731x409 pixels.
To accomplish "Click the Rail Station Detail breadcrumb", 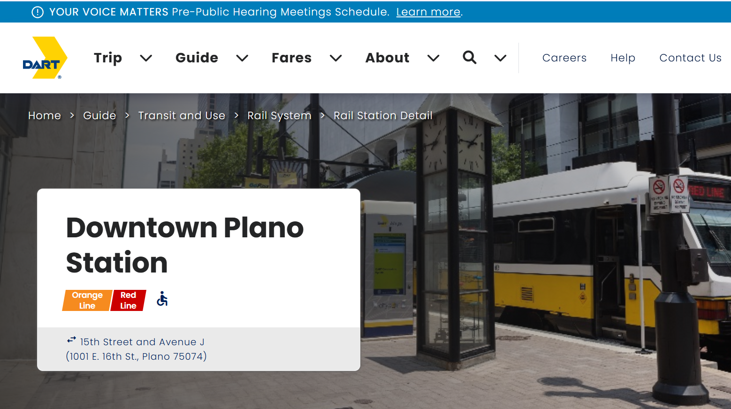I will (x=383, y=115).
